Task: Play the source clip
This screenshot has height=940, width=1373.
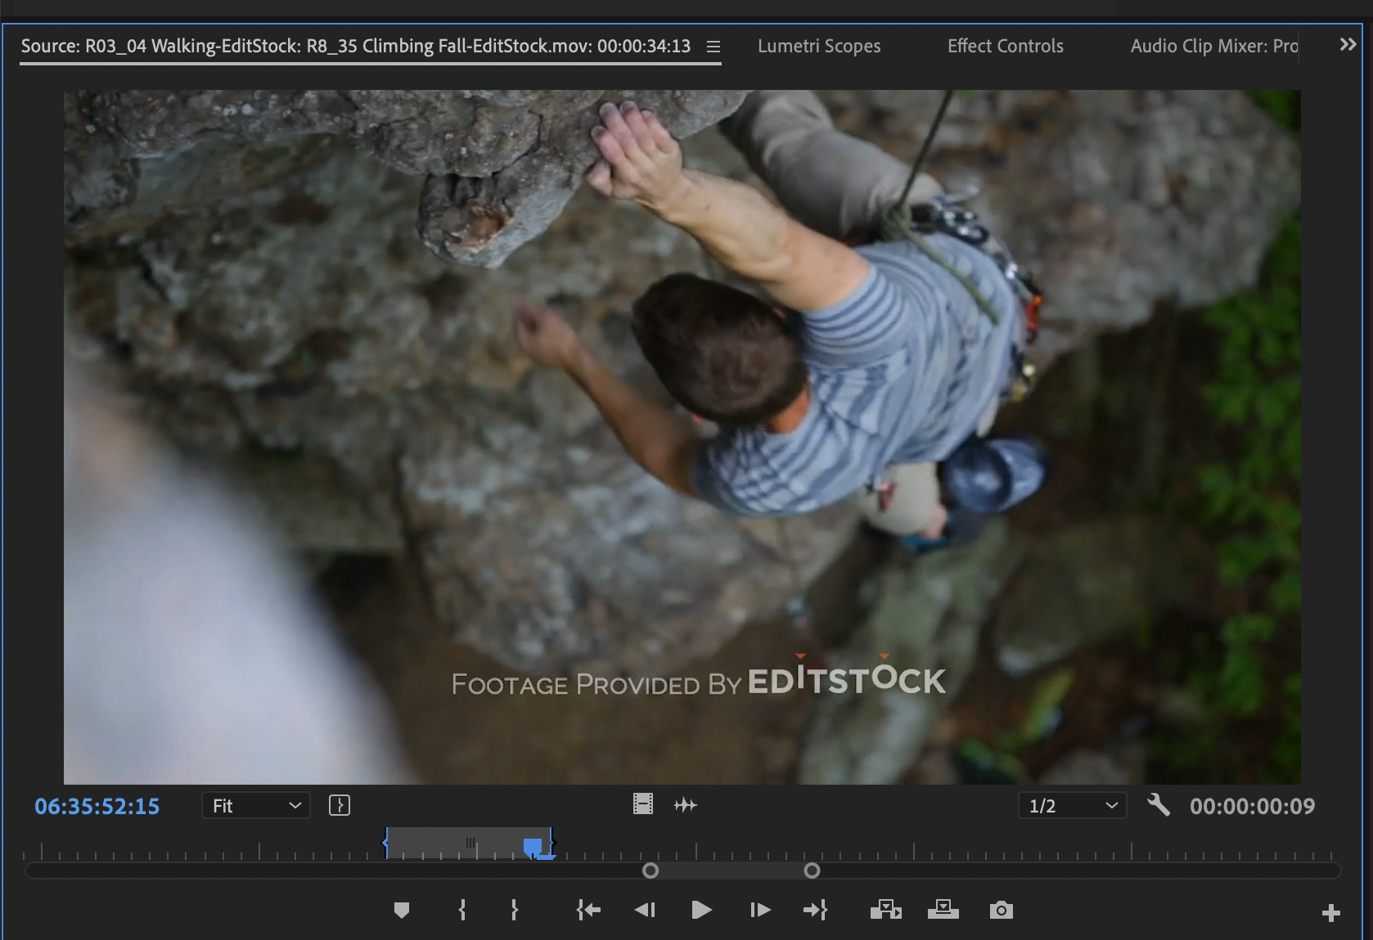Action: [701, 910]
